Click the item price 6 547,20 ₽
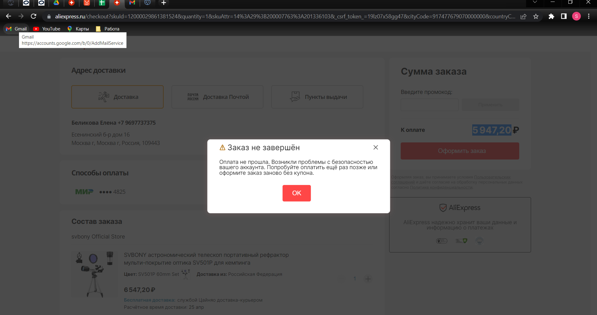Image resolution: width=597 pixels, height=315 pixels. click(140, 290)
